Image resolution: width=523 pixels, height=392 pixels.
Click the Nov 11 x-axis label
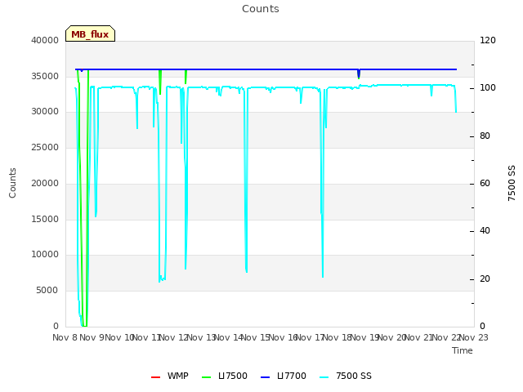click(x=147, y=337)
